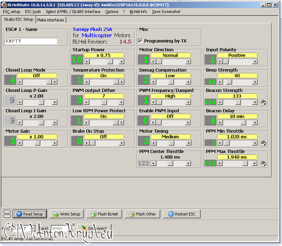Increase Closed Loop P-Gain with right arrow
282x246 pixels.
(x=55, y=102)
